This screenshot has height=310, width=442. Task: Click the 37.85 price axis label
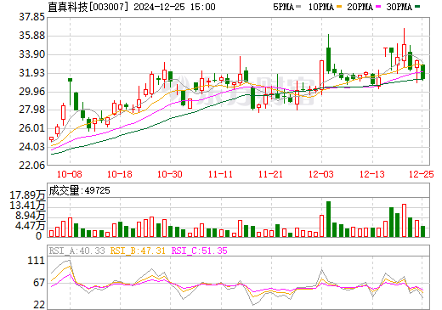31,17
